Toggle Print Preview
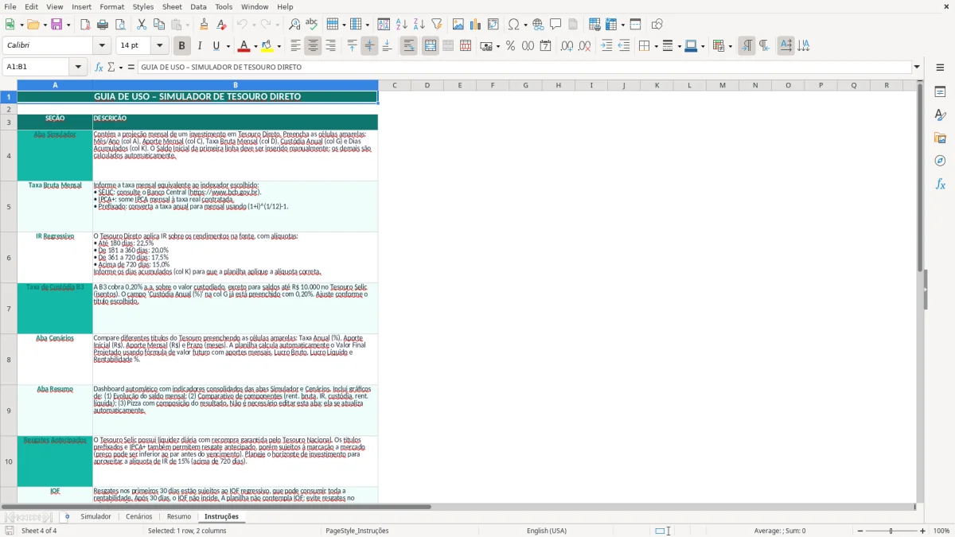Screen dimensions: 955x537 119,25
